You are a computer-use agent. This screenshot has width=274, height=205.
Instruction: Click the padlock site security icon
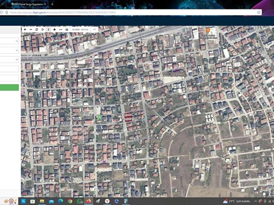[7, 12]
